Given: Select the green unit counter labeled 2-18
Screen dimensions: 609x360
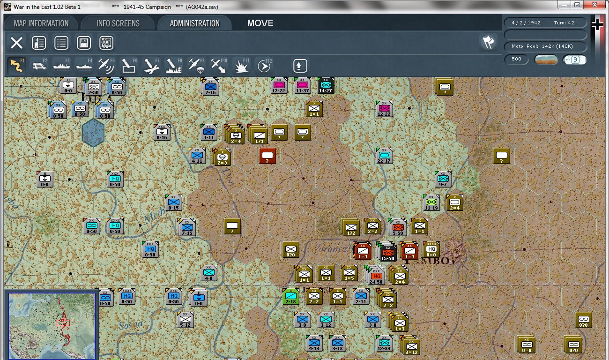Looking at the screenshot, I should pyautogui.click(x=291, y=296).
